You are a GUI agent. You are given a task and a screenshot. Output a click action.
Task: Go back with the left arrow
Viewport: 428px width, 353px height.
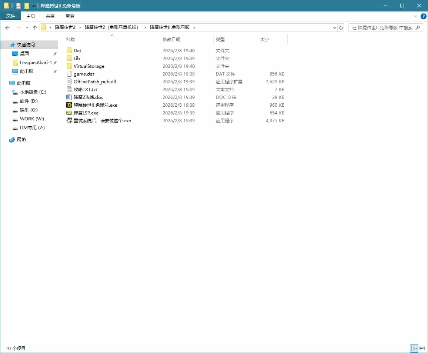7,27
